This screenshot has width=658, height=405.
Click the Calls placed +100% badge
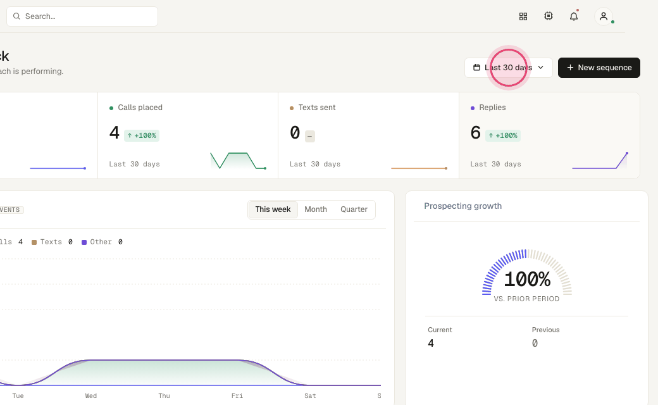(142, 135)
